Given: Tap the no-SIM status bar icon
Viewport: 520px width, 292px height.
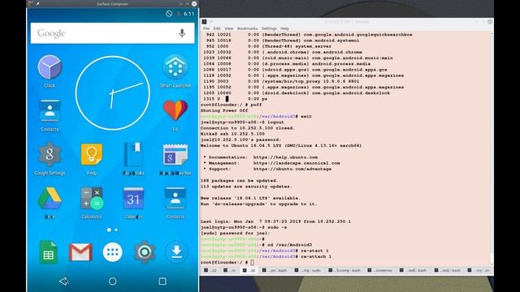Looking at the screenshot, I should coord(169,14).
